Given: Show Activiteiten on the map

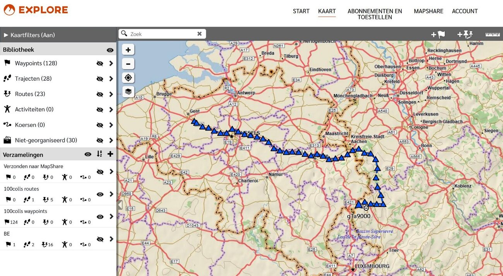Looking at the screenshot, I should click(x=100, y=110).
